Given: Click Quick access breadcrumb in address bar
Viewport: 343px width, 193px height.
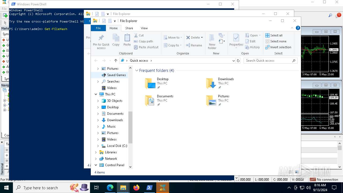Looking at the screenshot, I should (139, 61).
